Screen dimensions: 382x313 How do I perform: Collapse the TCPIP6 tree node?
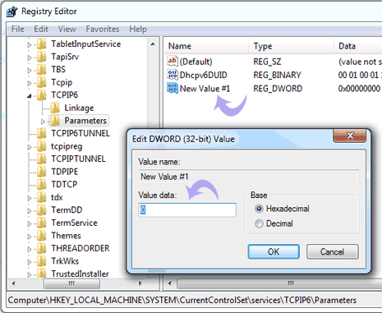pos(30,95)
